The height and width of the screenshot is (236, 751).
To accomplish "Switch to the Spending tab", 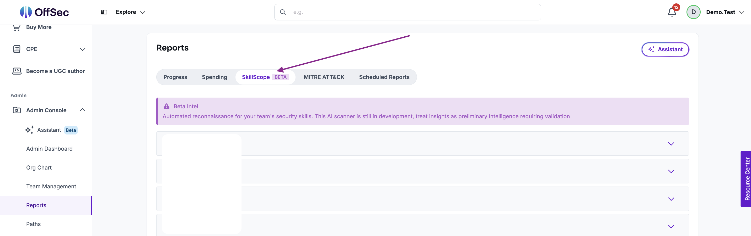I will pos(214,77).
